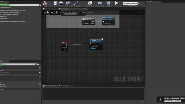Viewport: 185px width, 104px height.
Task: Click the plus button on the Functions row
Action: pyautogui.click(x=40, y=73)
